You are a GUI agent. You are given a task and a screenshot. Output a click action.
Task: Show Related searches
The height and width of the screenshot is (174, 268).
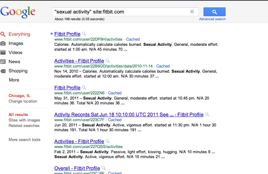24,126
